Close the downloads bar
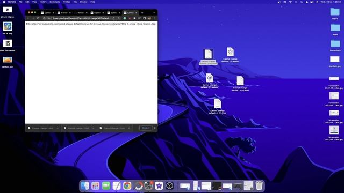Screen dimensions: 344x193 tap(155, 128)
